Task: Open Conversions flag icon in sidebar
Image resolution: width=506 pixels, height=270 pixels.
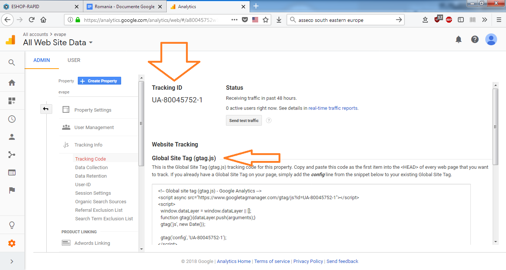Action: tap(12, 190)
